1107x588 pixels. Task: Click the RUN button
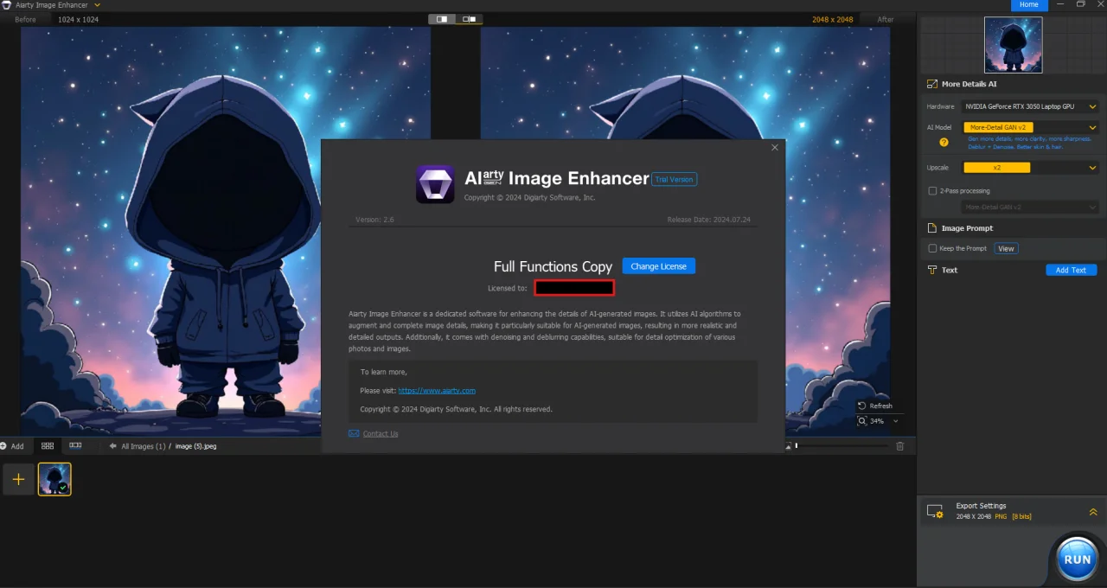1077,559
